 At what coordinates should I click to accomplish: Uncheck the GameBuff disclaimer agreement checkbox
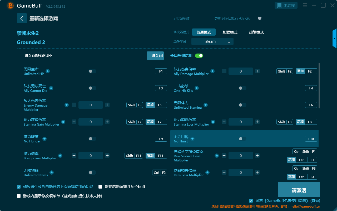(251, 201)
